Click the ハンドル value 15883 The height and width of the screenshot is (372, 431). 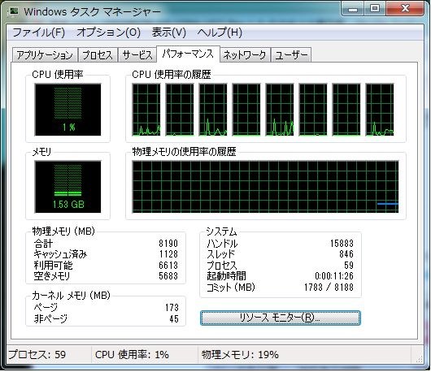tap(342, 244)
